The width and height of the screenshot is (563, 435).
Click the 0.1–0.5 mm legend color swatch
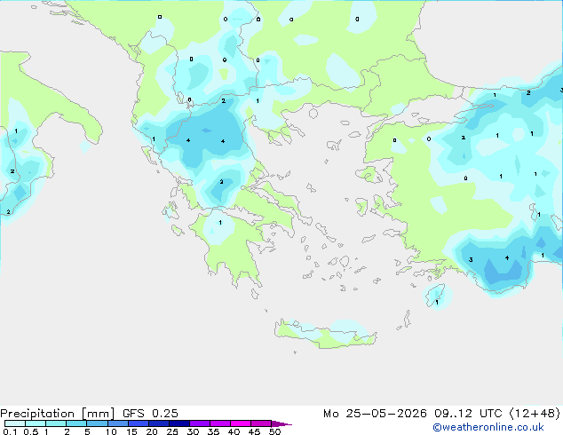pos(15,423)
